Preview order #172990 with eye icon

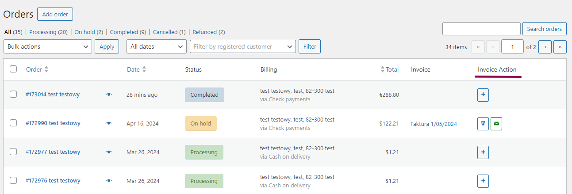tap(109, 123)
